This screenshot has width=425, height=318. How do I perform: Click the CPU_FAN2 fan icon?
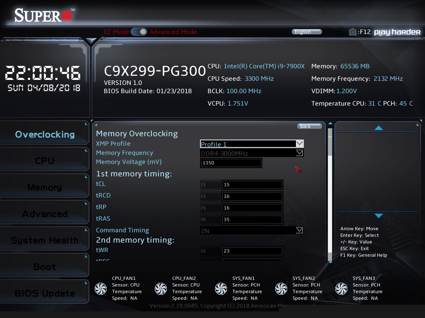pos(161,289)
